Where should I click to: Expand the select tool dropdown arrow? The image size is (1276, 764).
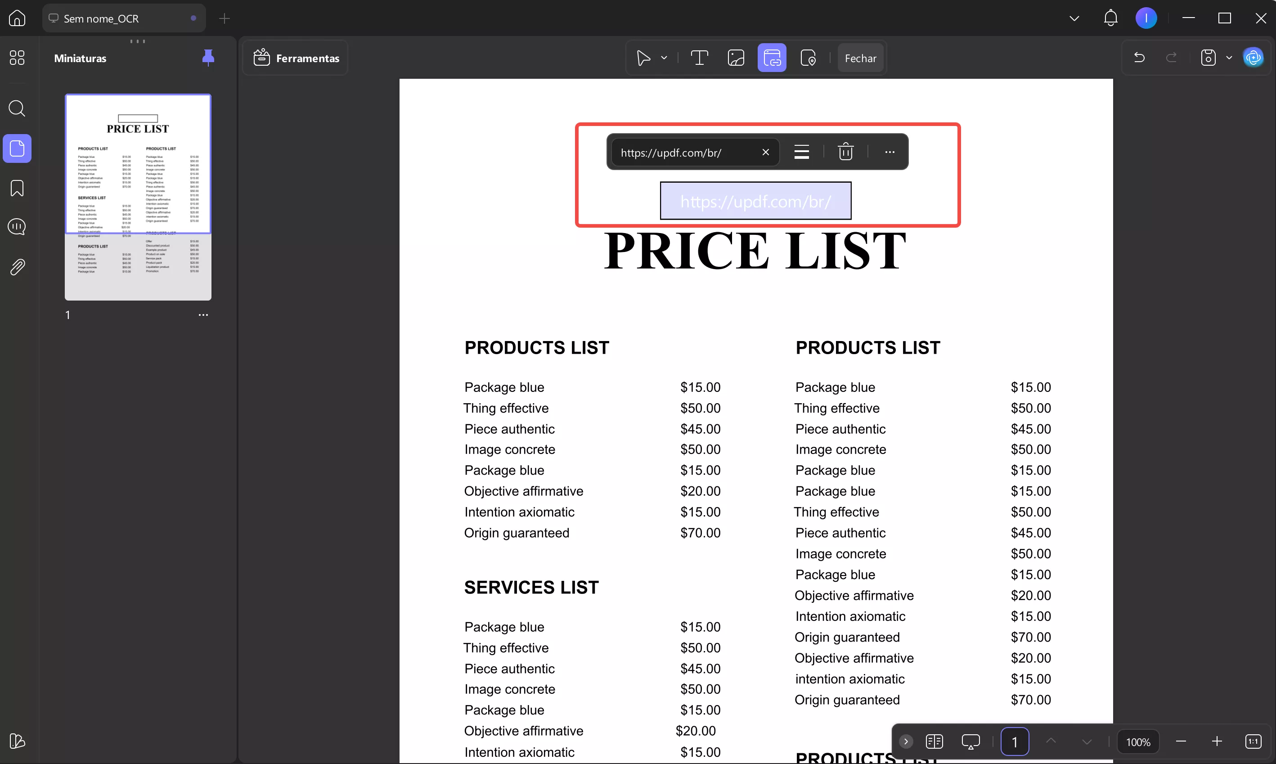664,58
